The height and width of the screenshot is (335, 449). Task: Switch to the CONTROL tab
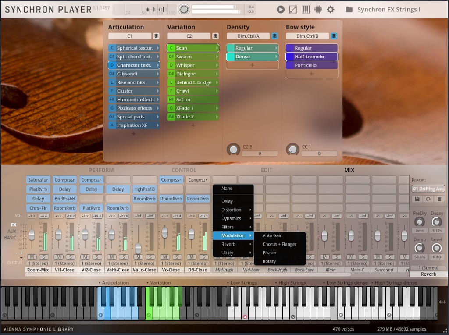[184, 170]
